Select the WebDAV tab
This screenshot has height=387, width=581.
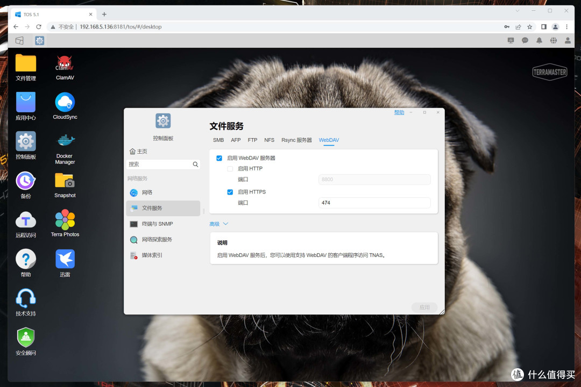pos(329,140)
